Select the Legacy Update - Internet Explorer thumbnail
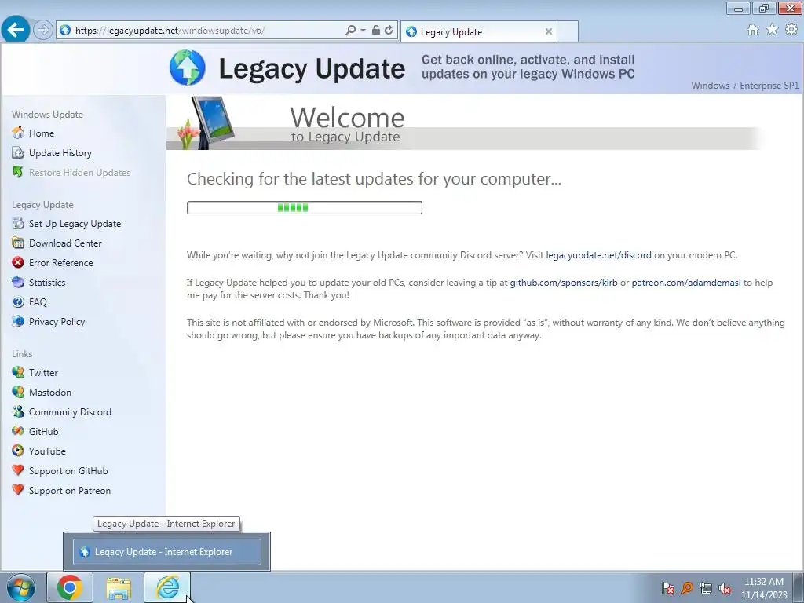Image resolution: width=804 pixels, height=603 pixels. pos(167,552)
